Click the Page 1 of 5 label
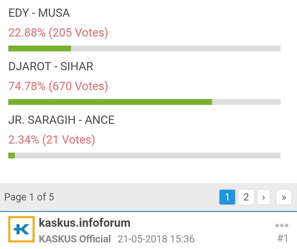 click(29, 197)
